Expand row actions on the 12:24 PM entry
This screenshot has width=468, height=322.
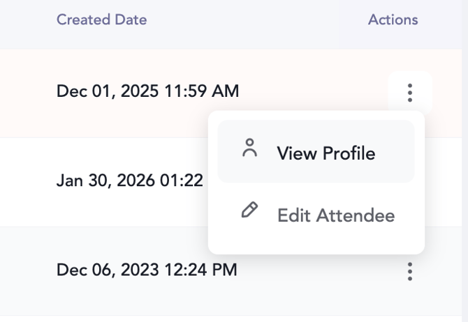pos(410,271)
